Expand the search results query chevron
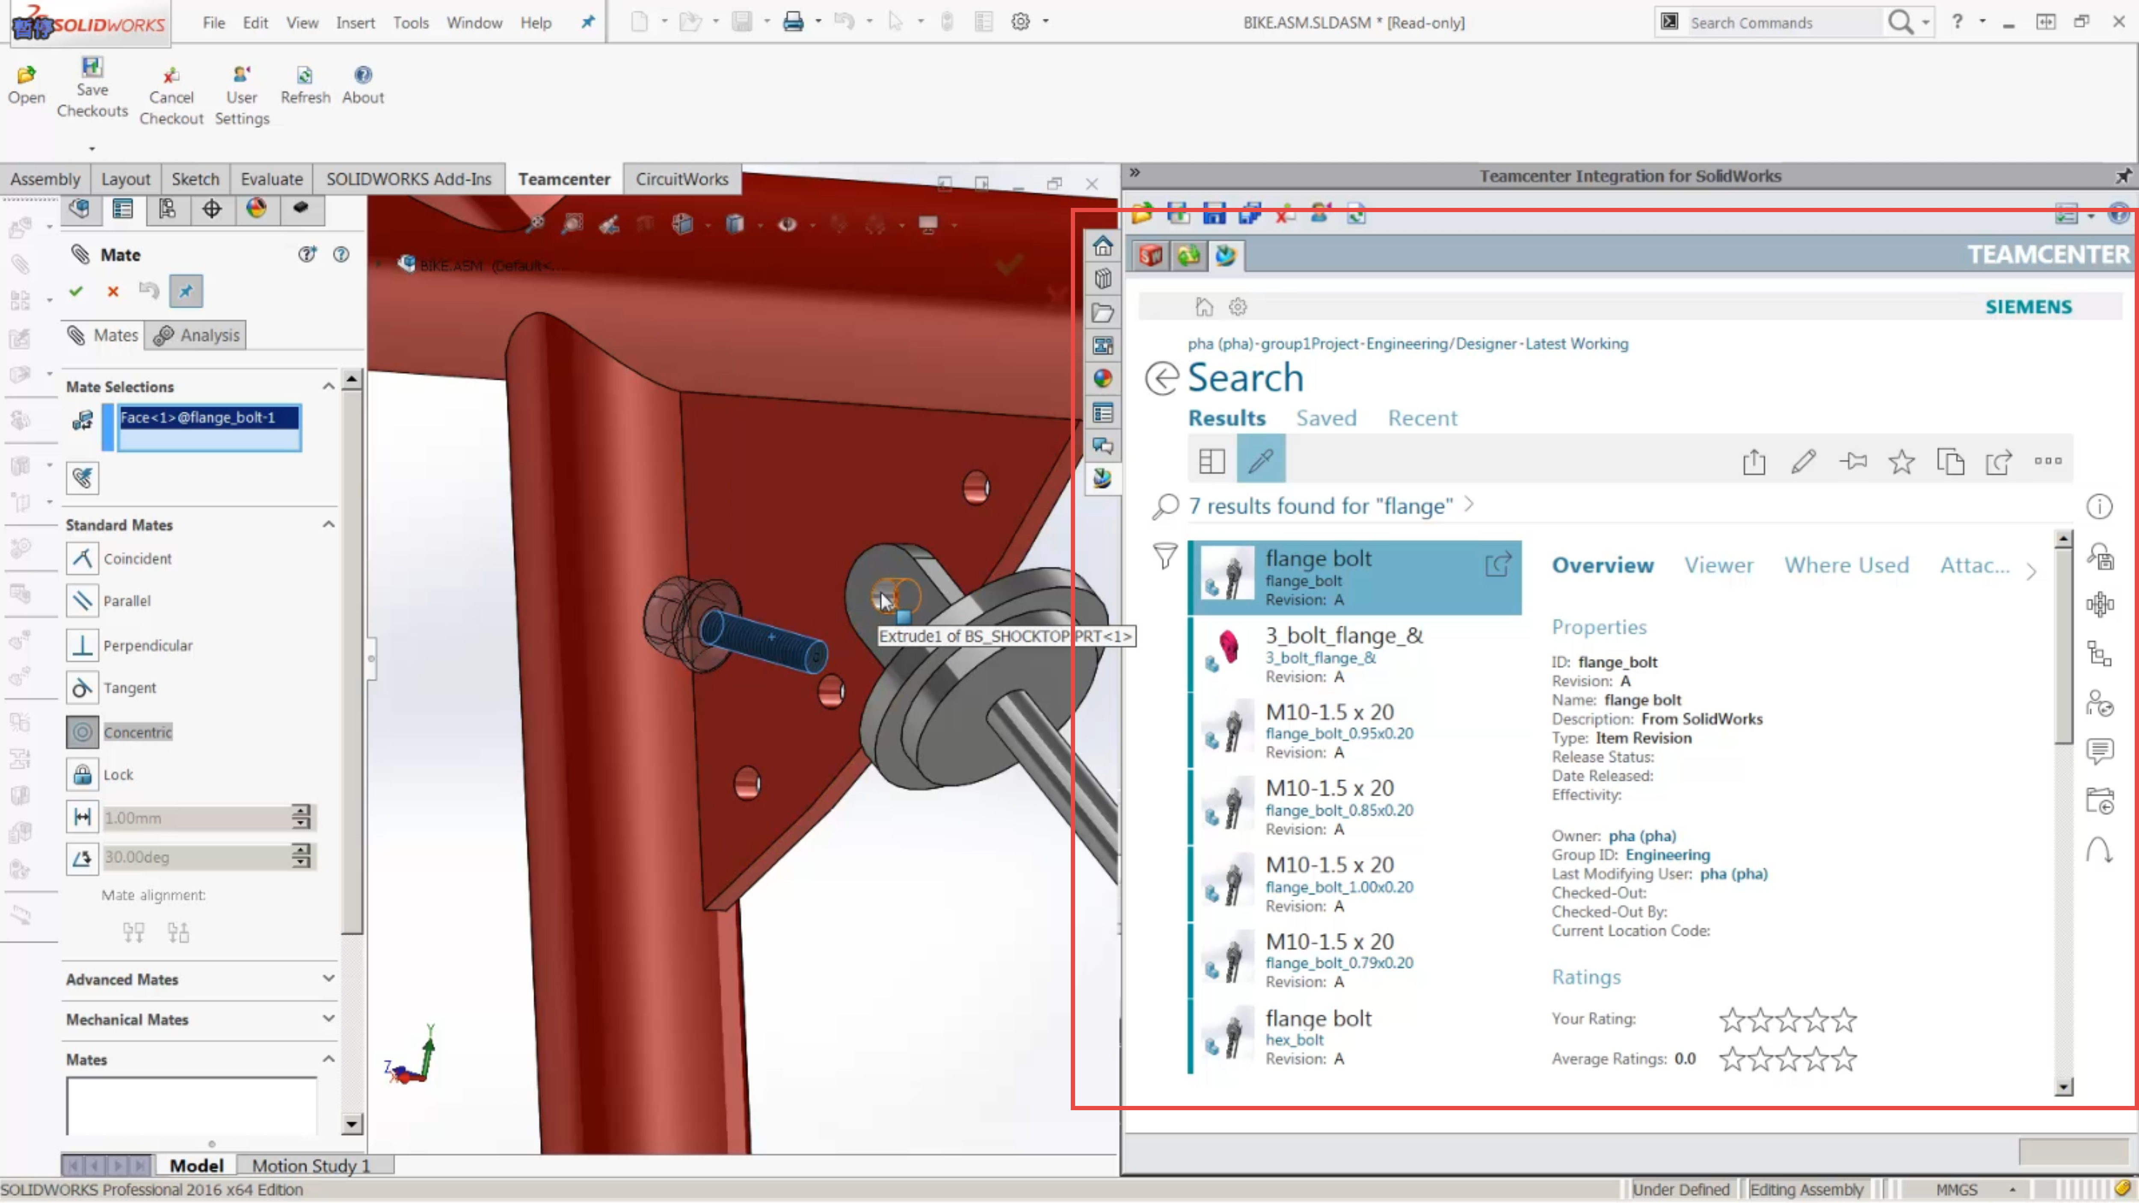The image size is (2139, 1203). [x=1469, y=505]
